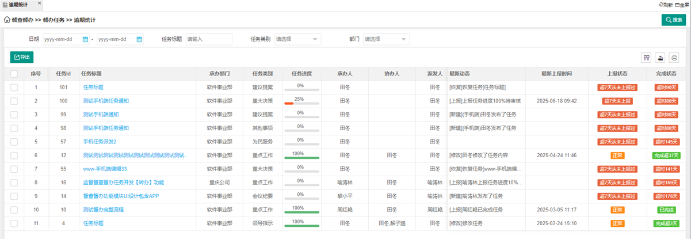Open the start date calendar picker

86,39
